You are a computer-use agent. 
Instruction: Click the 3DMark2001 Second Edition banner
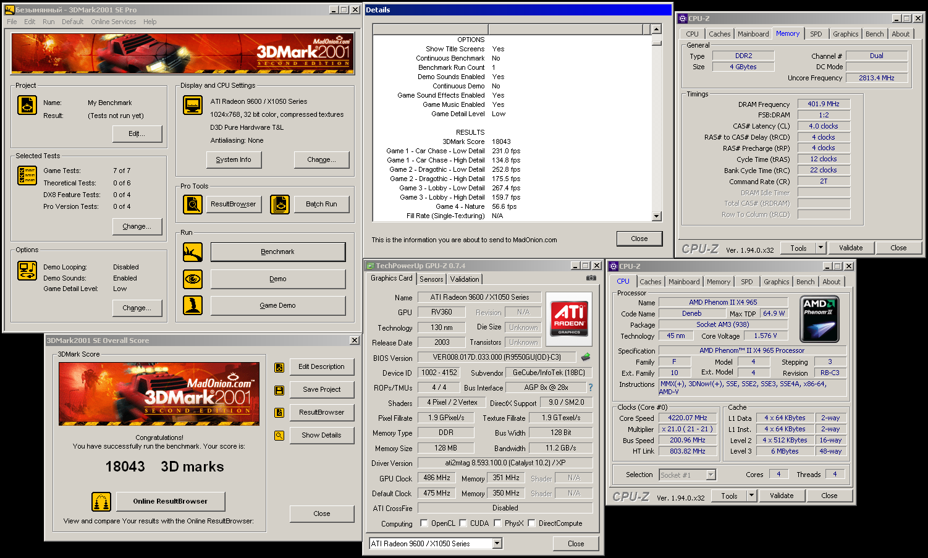(183, 54)
